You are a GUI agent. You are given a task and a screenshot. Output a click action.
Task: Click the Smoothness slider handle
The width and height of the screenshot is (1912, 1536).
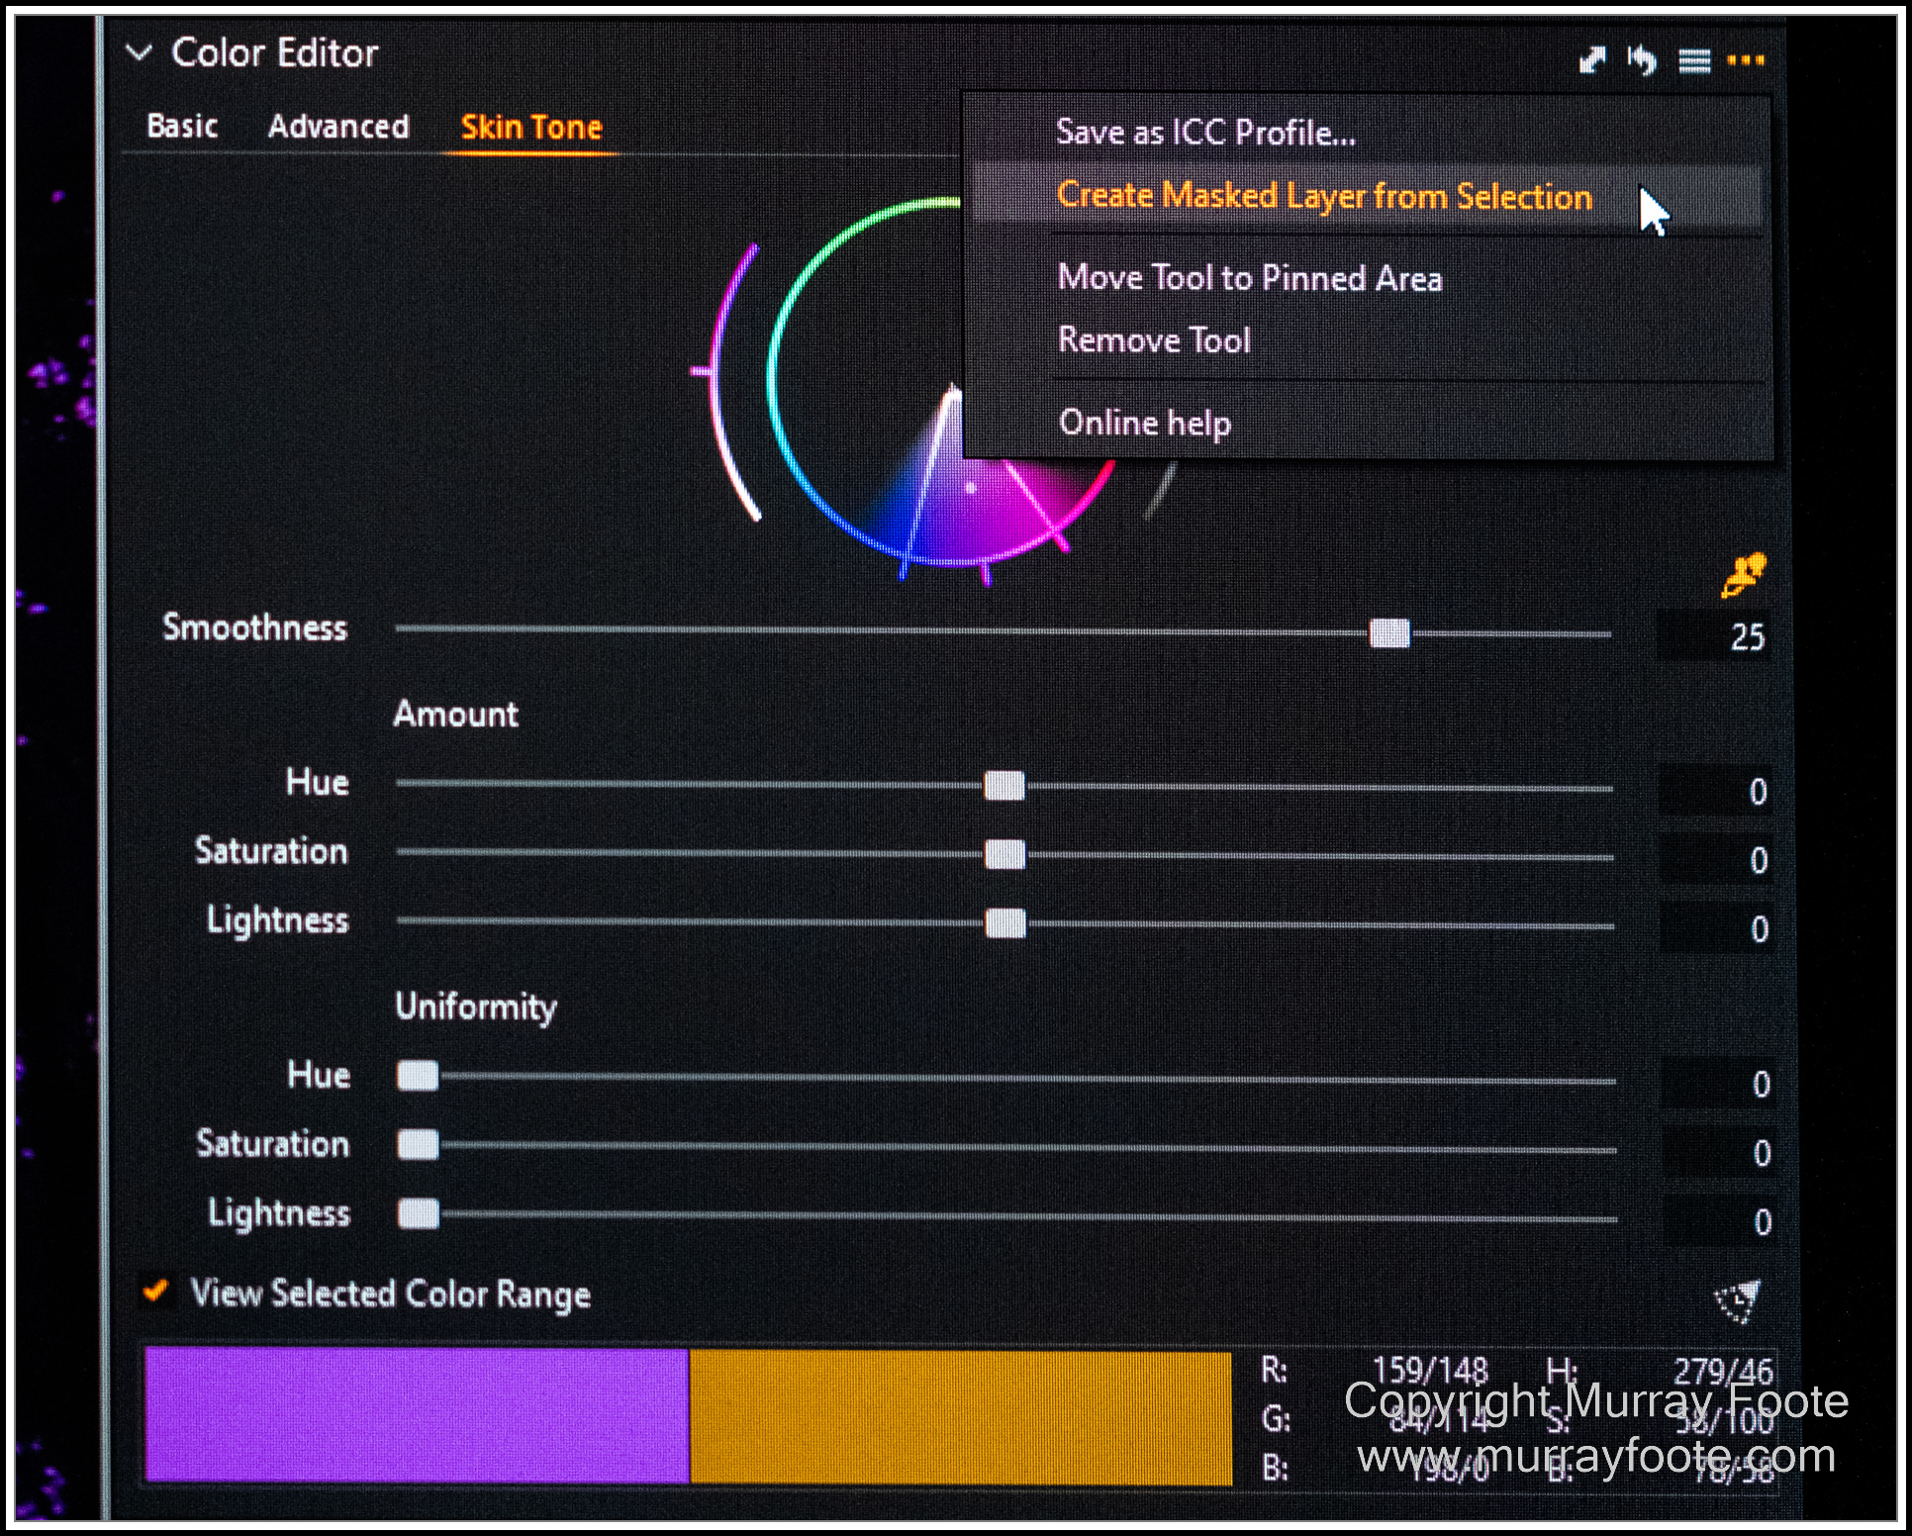pyautogui.click(x=1389, y=633)
